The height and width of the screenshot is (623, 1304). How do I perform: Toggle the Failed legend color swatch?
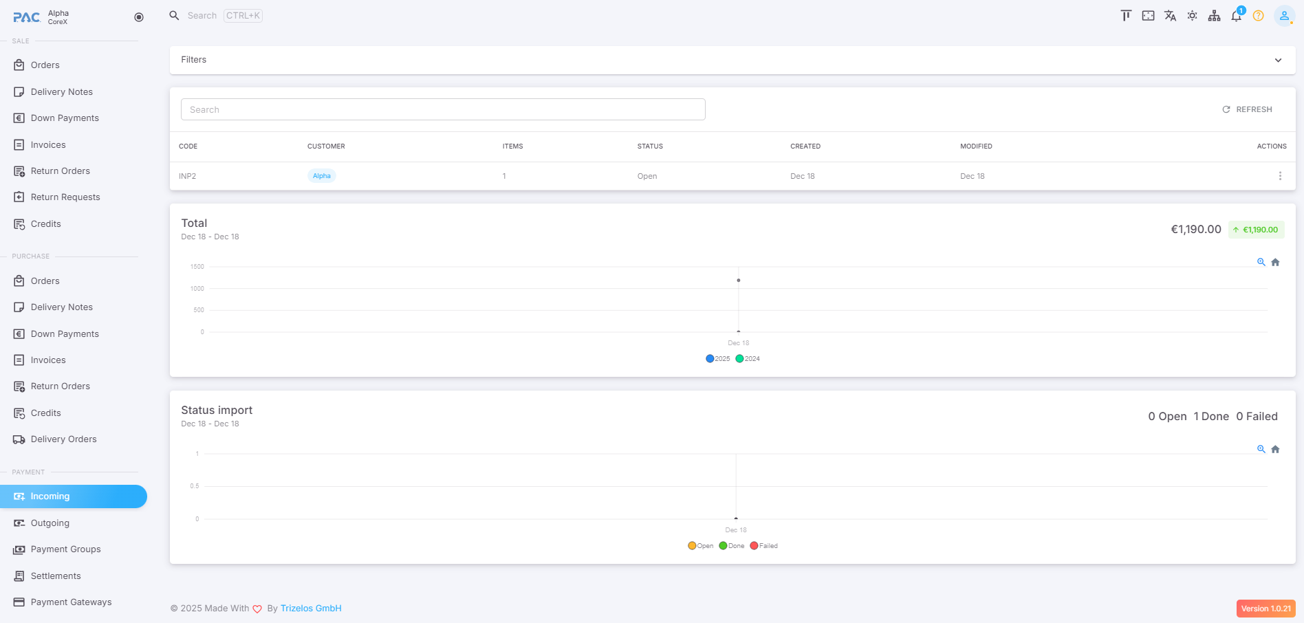click(x=754, y=546)
